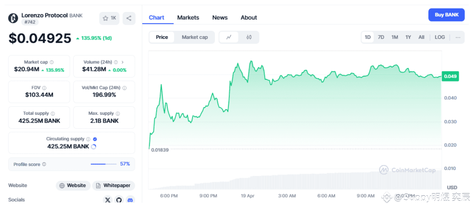Viewport: 473px width, 207px height.
Task: Open the News tab
Action: (x=220, y=18)
